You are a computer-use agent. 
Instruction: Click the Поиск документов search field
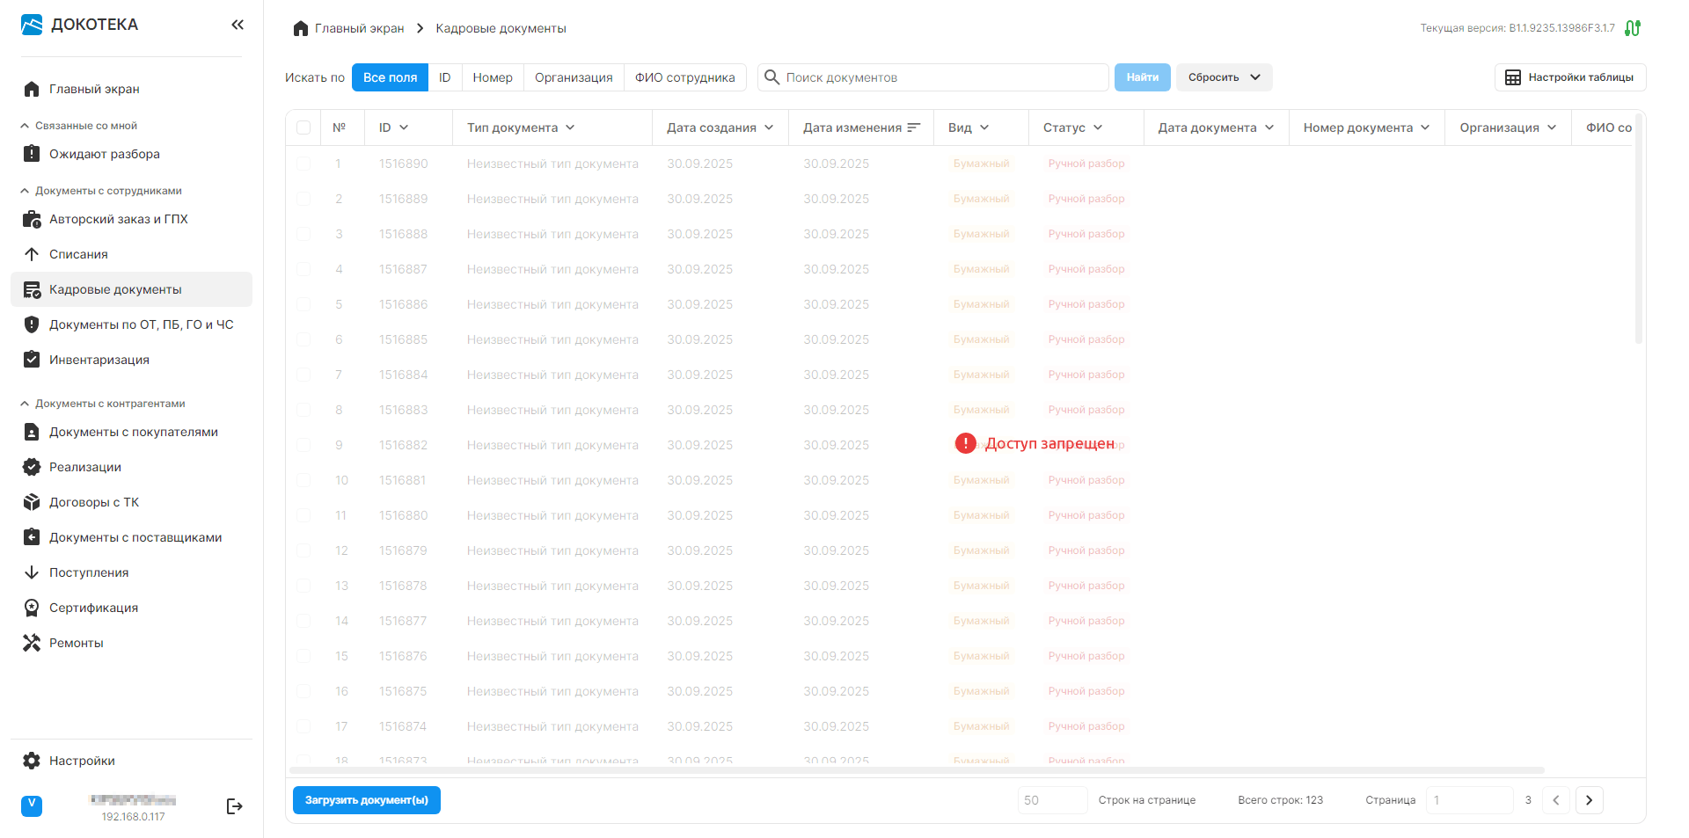941,77
